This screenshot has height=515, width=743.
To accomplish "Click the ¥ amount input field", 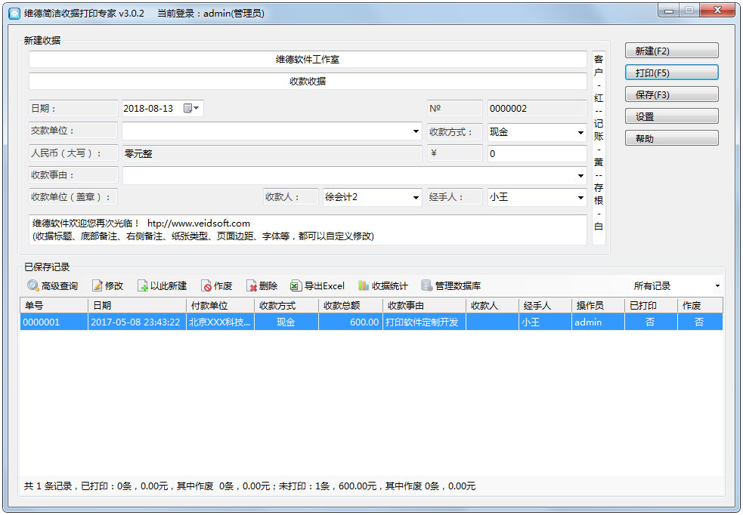I will pos(537,154).
